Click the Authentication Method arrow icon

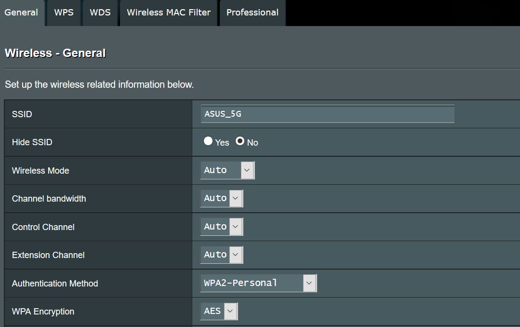pyautogui.click(x=309, y=283)
